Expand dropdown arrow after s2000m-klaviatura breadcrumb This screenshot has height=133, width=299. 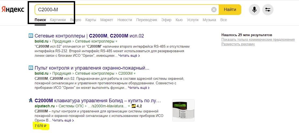click(129, 106)
